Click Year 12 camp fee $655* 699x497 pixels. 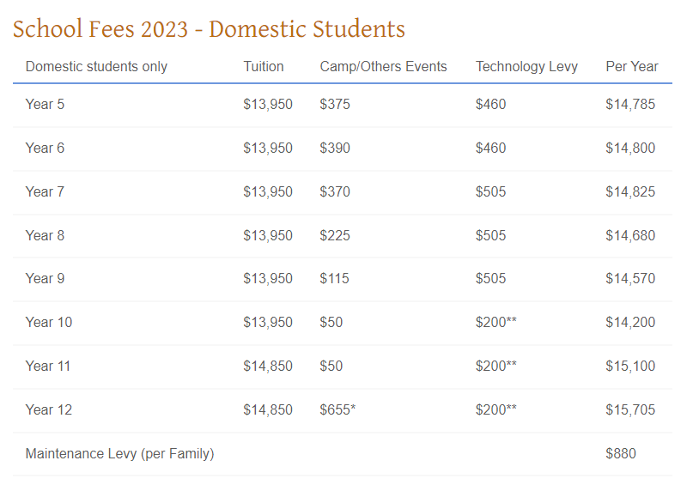[337, 409]
